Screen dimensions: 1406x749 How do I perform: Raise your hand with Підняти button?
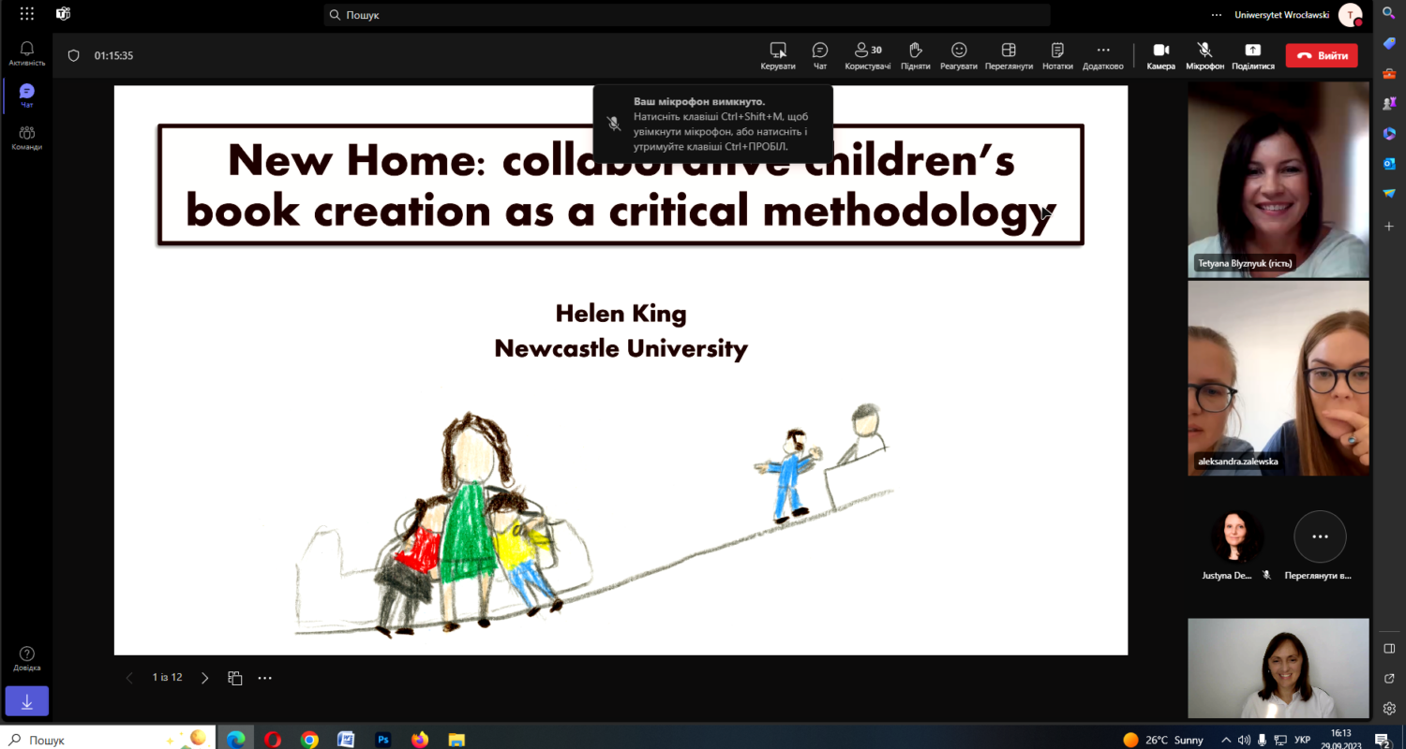point(915,55)
